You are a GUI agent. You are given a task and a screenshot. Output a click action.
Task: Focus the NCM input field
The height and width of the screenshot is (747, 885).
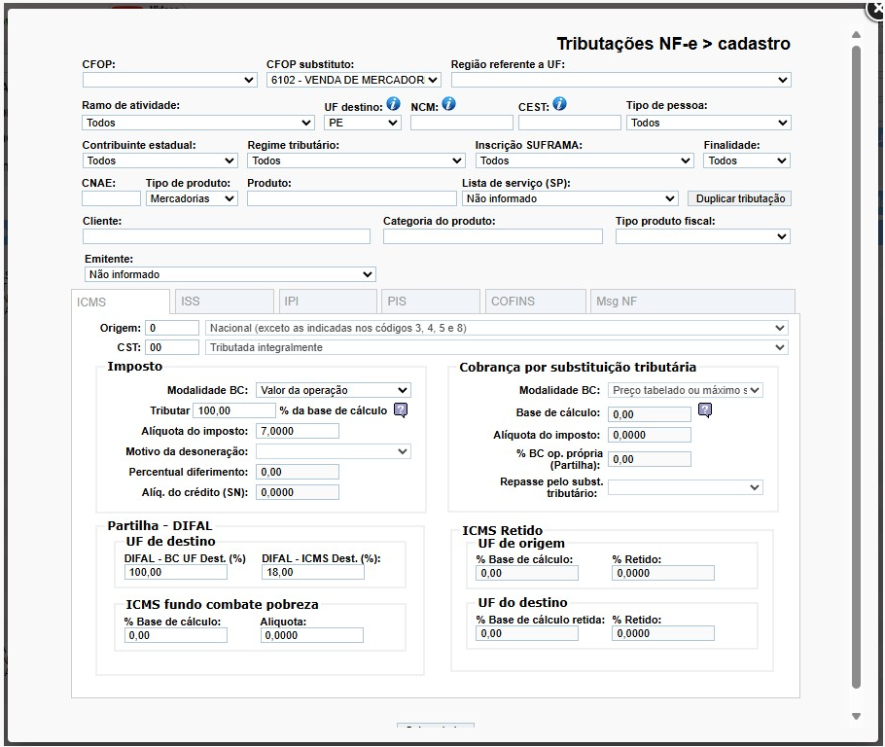462,123
